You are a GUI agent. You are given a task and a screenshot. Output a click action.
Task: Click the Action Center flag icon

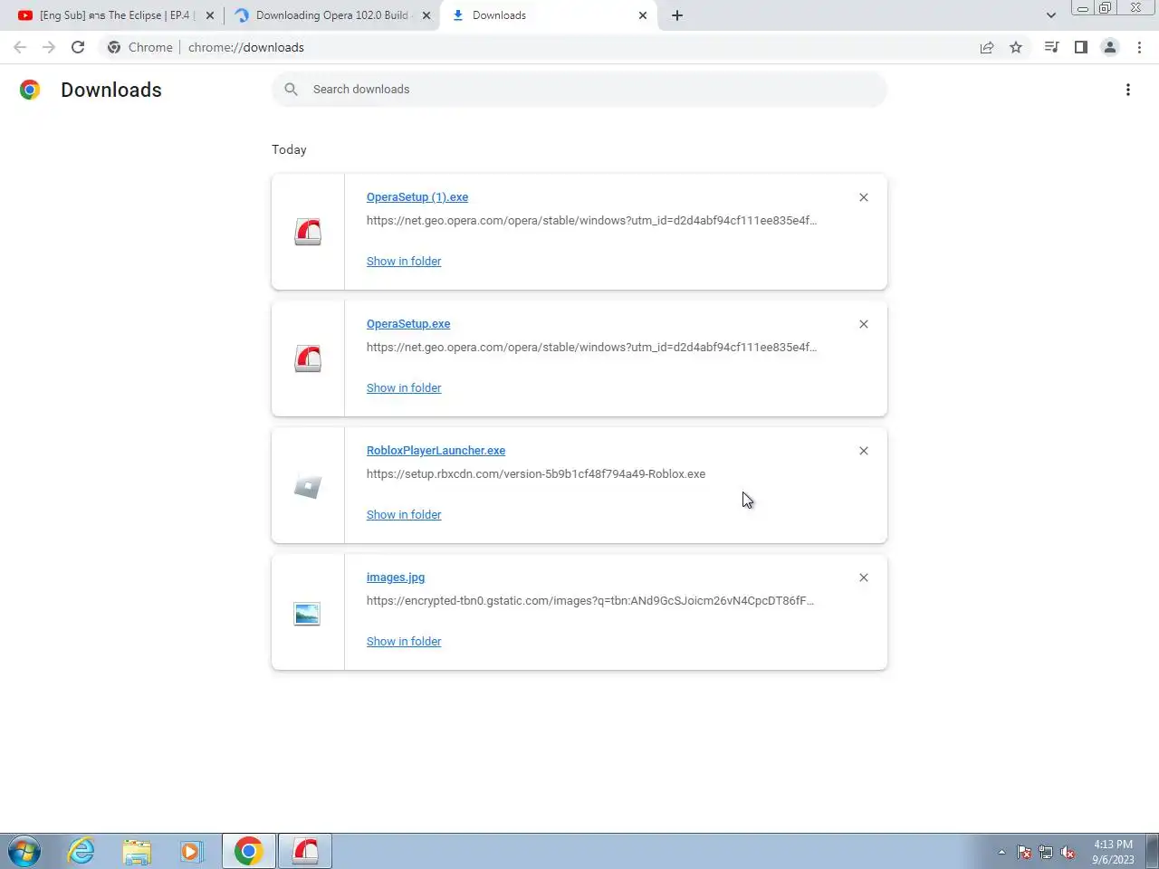(1024, 852)
